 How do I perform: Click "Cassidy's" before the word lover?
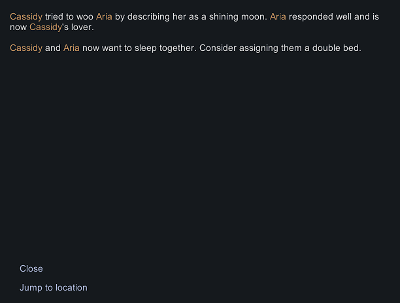[x=50, y=27]
